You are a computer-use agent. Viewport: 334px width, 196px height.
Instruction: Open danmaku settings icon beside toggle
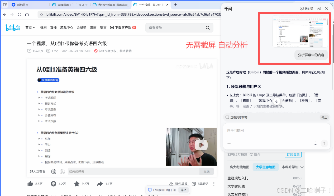pyautogui.click(x=62, y=171)
